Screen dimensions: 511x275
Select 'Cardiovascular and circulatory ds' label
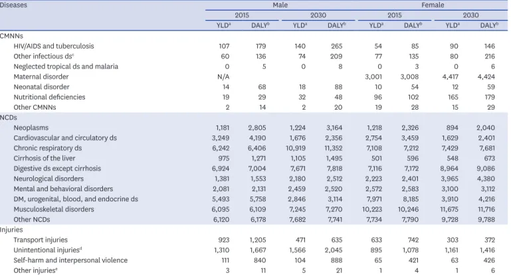[x=65, y=137]
